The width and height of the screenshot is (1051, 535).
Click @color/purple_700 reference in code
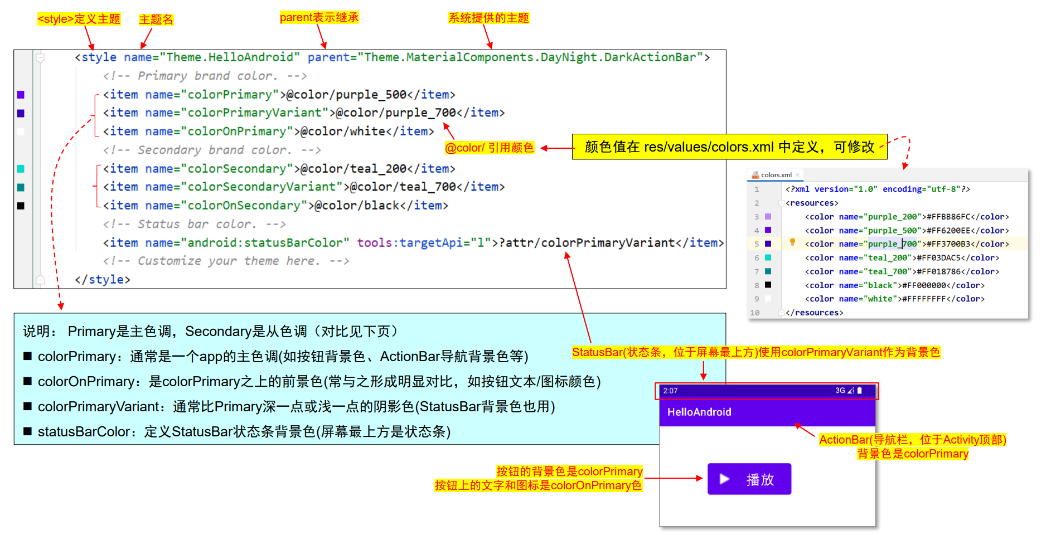(396, 113)
